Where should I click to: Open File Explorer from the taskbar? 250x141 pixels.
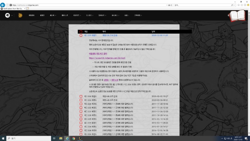pyautogui.click(x=61, y=138)
